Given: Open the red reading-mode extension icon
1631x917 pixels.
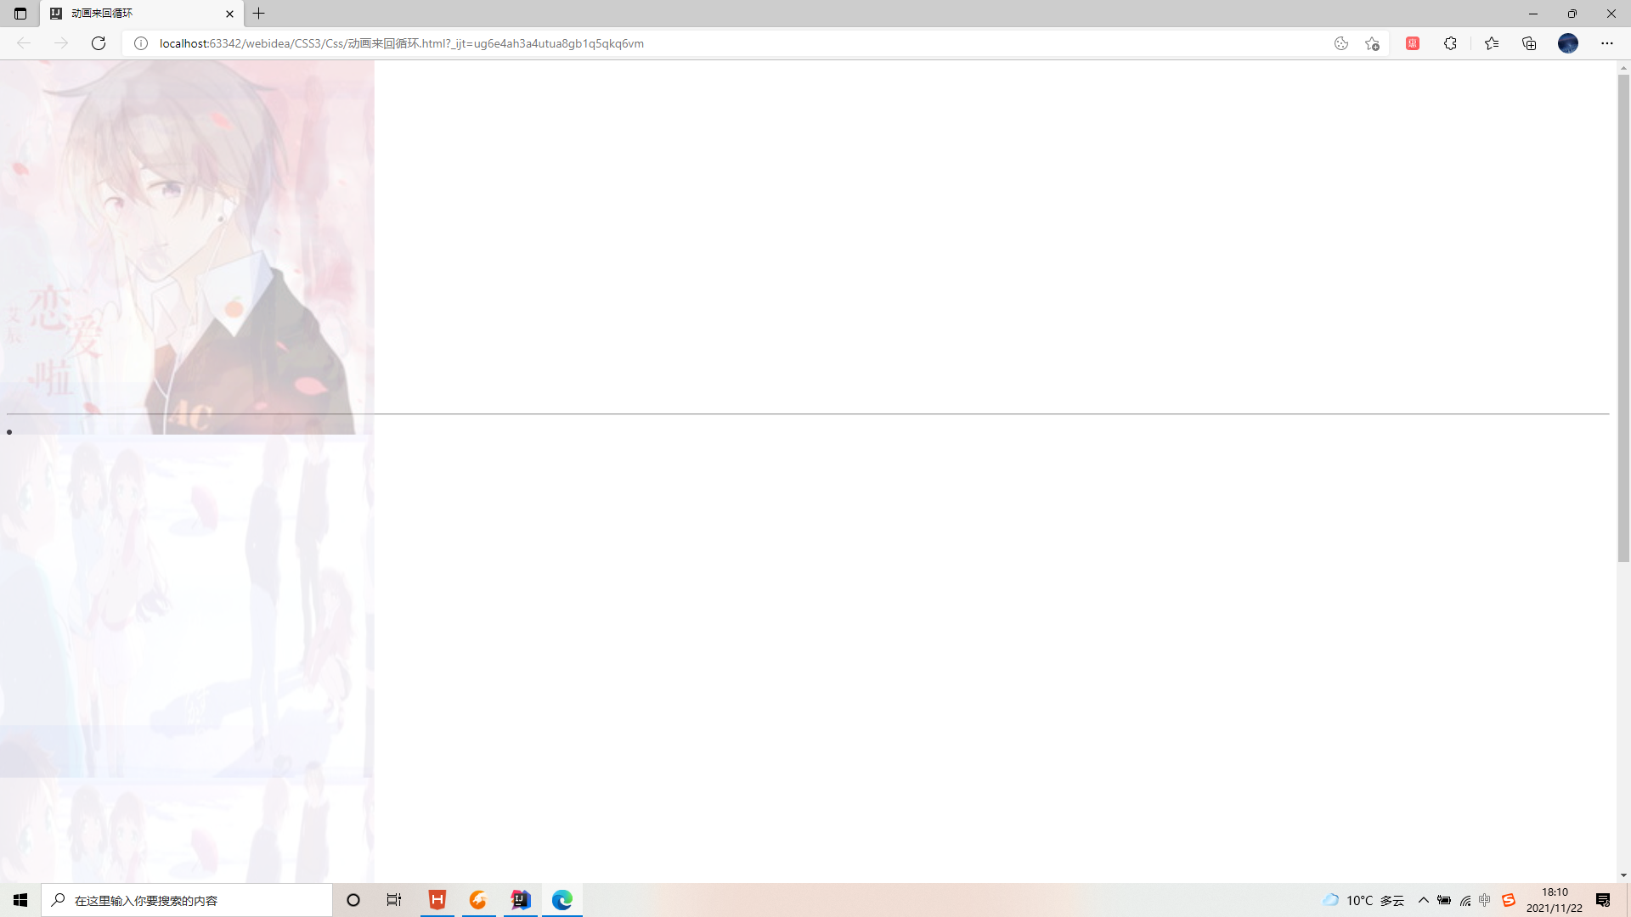Looking at the screenshot, I should click(1413, 43).
